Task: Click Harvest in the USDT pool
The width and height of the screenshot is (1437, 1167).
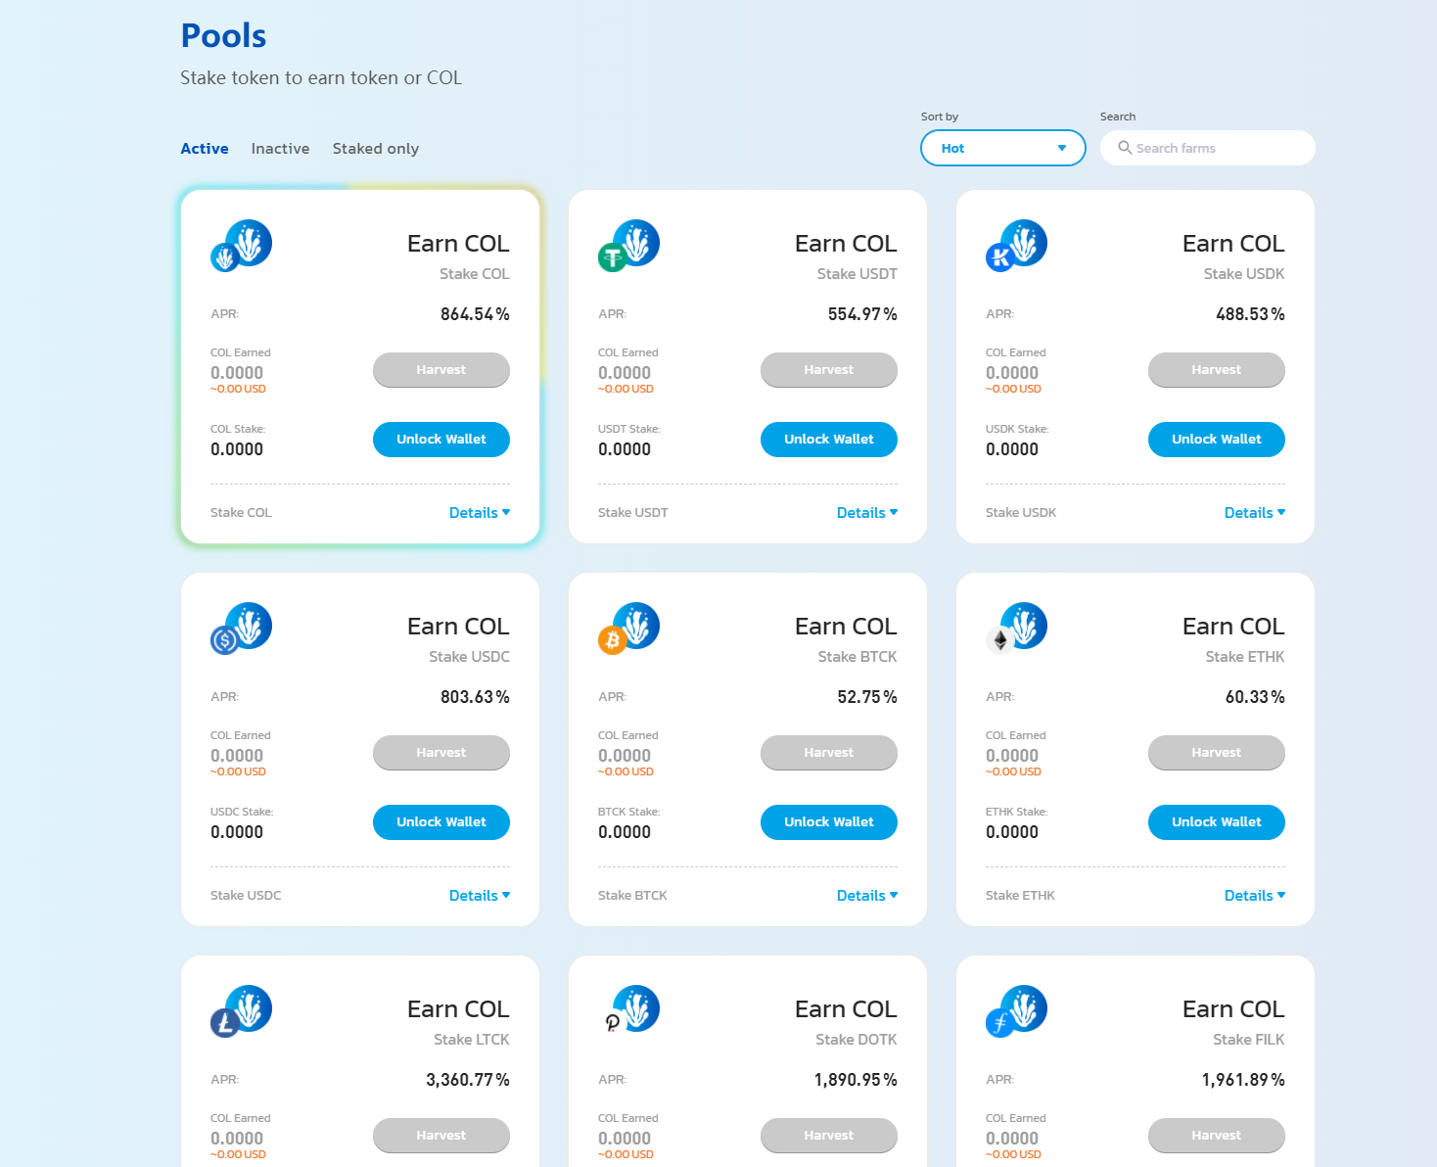Action: 829,370
